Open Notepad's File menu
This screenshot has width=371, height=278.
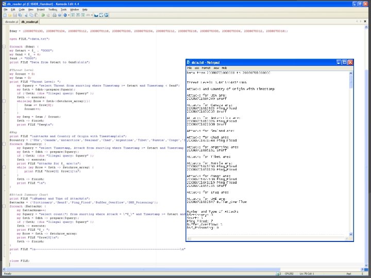click(x=190, y=68)
